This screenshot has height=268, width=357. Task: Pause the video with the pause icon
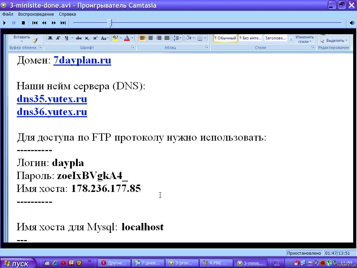14,23
